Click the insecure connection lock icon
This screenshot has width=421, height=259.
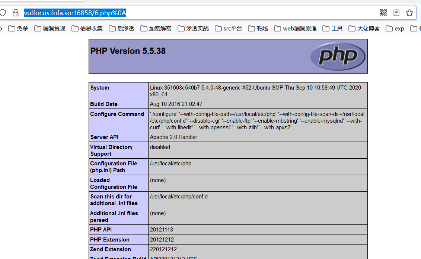(16, 13)
